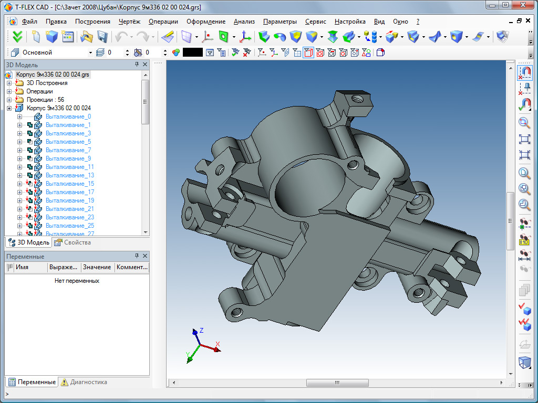This screenshot has width=538, height=403.
Task: Click the Значение column header
Action: pos(97,267)
